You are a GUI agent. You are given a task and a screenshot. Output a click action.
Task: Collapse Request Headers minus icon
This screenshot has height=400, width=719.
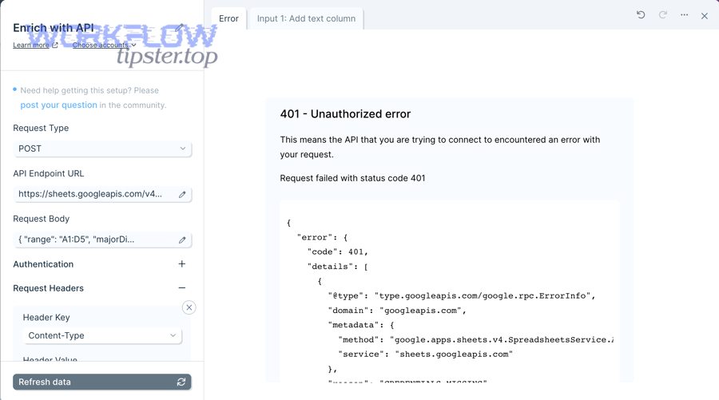182,287
